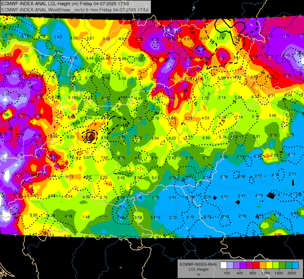This screenshot has width=304, height=279.
Task: Click the wind shear value 6.80
Action: click(x=188, y=39)
